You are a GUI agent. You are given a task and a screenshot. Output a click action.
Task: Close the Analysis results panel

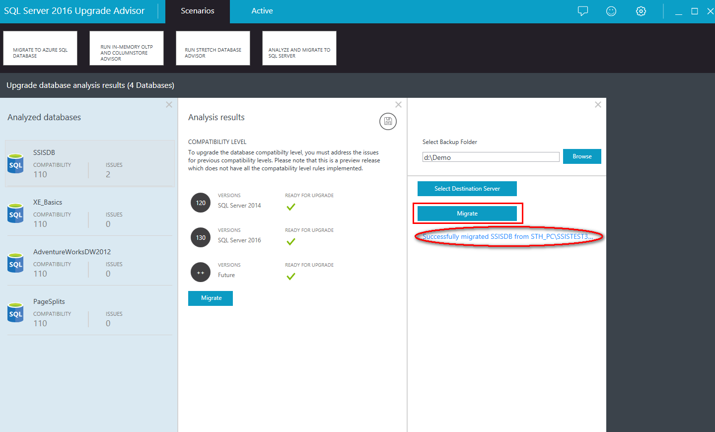[398, 105]
